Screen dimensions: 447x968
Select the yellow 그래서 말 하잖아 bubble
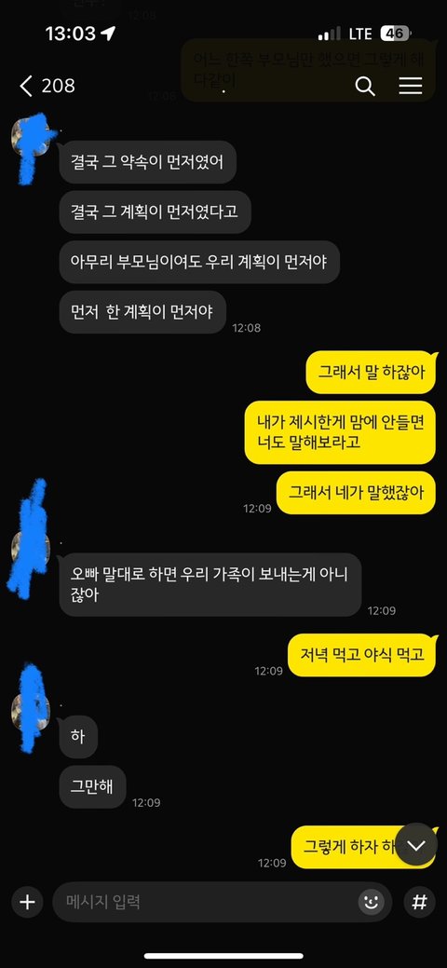coord(371,373)
